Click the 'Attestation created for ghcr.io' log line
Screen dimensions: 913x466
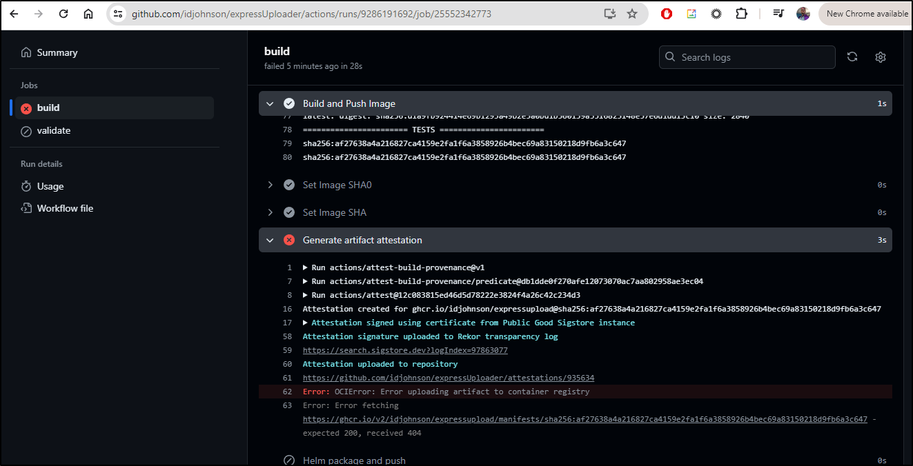(592, 309)
